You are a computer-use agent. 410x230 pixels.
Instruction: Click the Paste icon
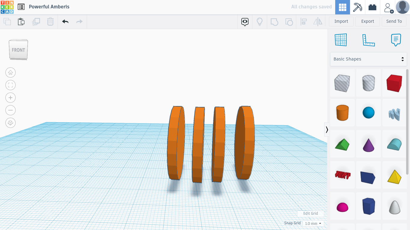(21, 22)
